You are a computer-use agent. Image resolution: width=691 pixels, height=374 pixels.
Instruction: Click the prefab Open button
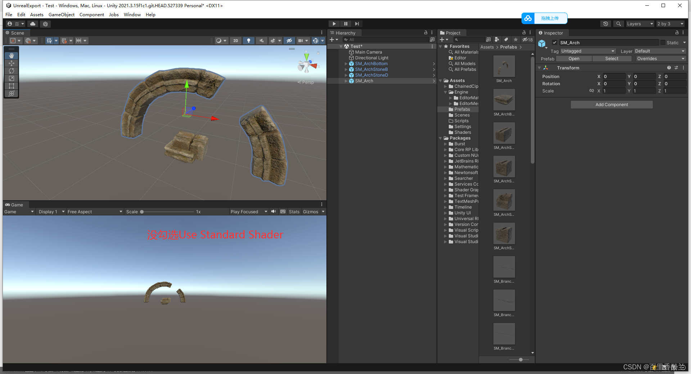[x=574, y=59]
